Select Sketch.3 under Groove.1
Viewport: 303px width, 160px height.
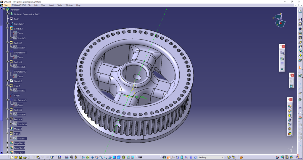21,38
